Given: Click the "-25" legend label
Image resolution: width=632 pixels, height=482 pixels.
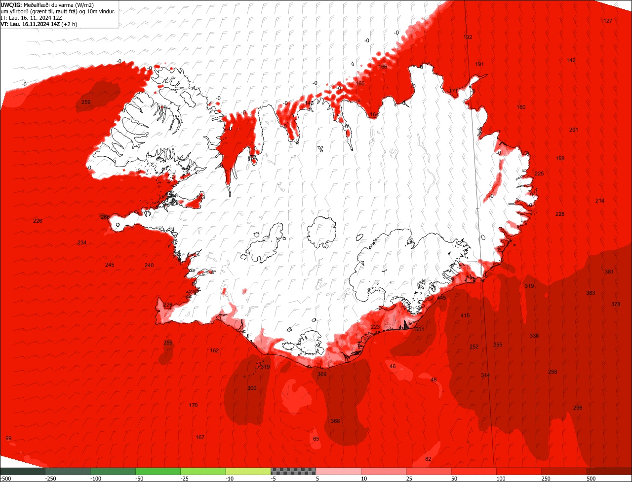Looking at the screenshot, I should (x=185, y=479).
